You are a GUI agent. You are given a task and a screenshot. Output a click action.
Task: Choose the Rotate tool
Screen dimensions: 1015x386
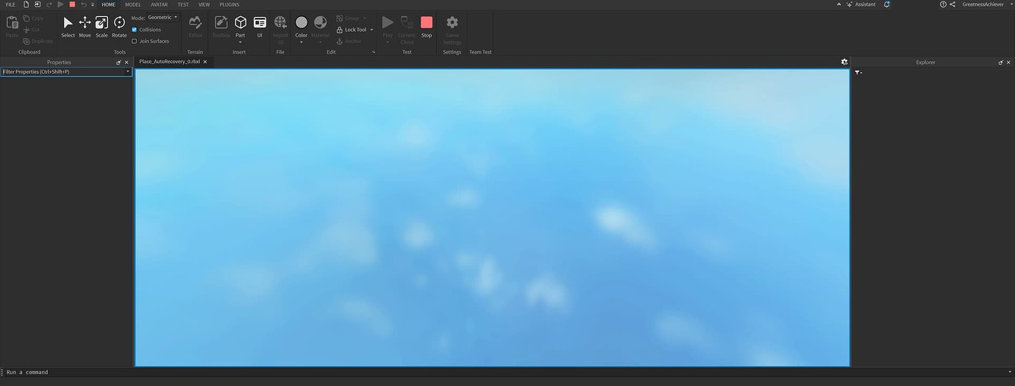[119, 27]
